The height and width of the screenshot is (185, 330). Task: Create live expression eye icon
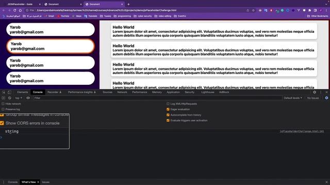(28, 98)
